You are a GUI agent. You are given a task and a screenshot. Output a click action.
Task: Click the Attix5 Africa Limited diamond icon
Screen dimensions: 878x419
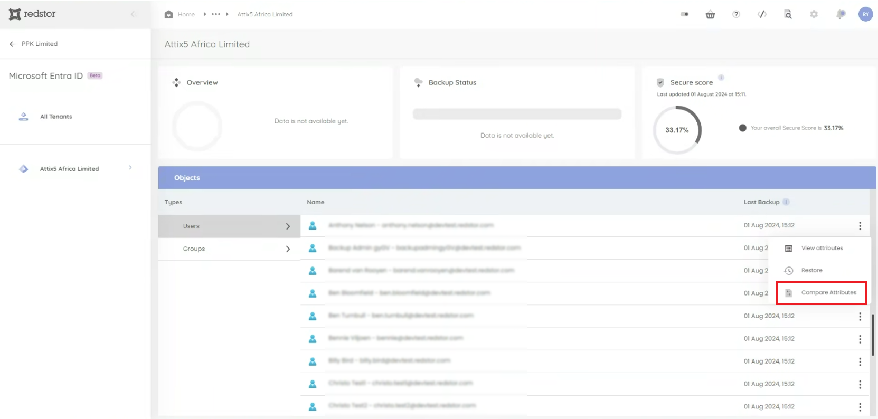tap(24, 169)
